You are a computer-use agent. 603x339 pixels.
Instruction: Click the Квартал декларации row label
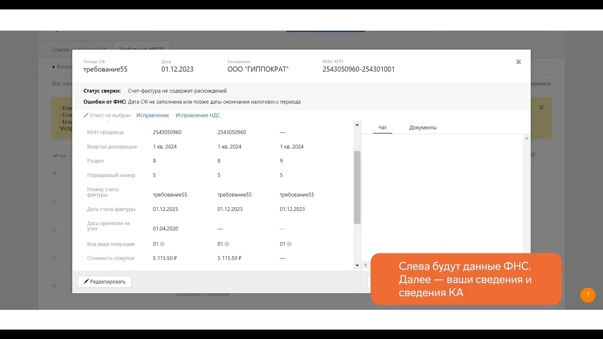coord(112,146)
